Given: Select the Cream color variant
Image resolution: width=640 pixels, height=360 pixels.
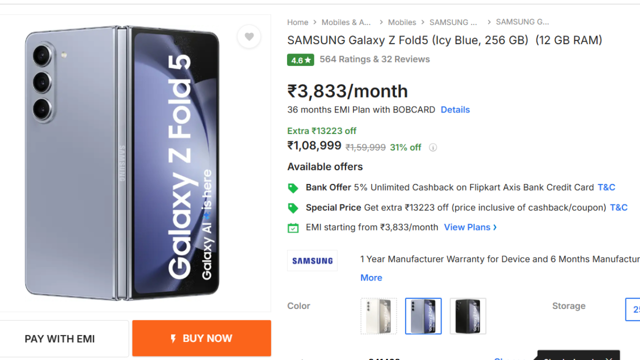Looking at the screenshot, I should (x=378, y=316).
